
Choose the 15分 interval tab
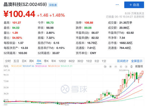coord(89,61)
